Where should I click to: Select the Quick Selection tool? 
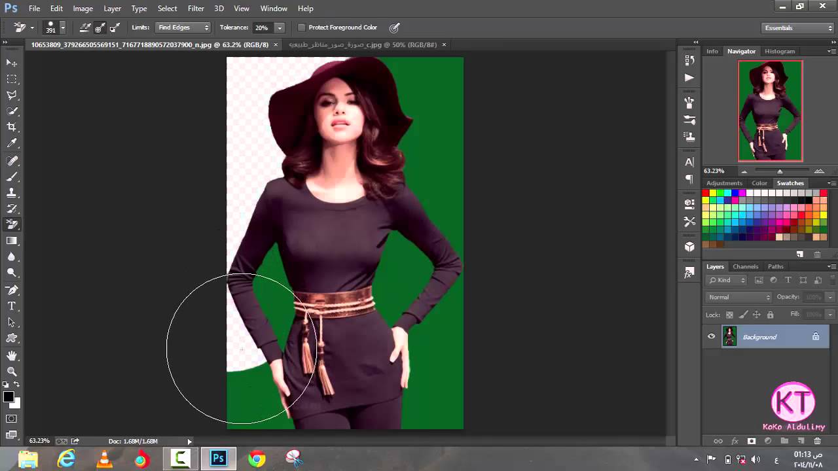(12, 111)
